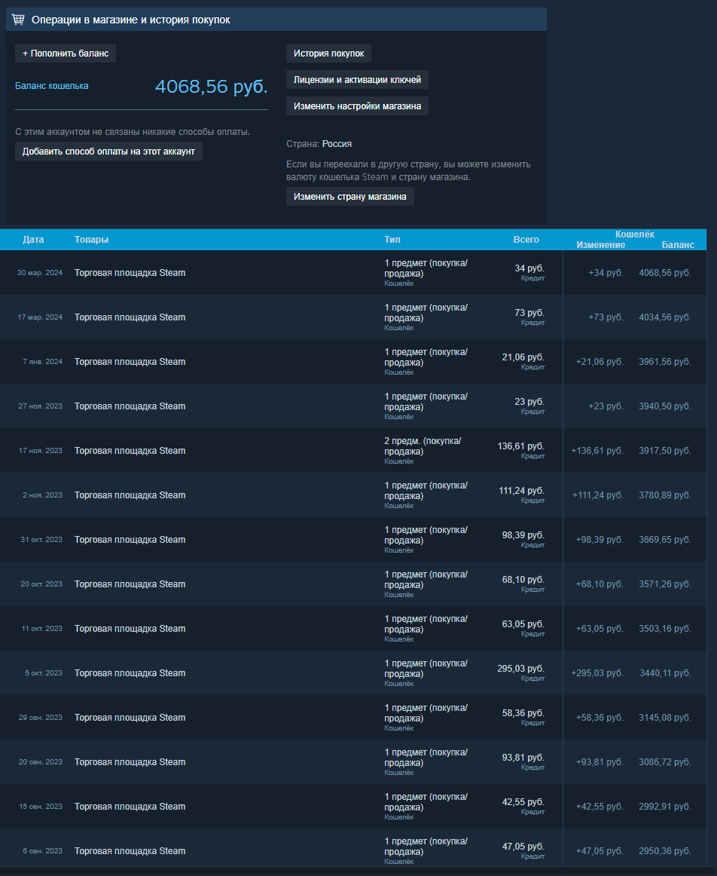The width and height of the screenshot is (717, 876).
Task: Click the 'Изменение' column header
Action: [x=600, y=245]
